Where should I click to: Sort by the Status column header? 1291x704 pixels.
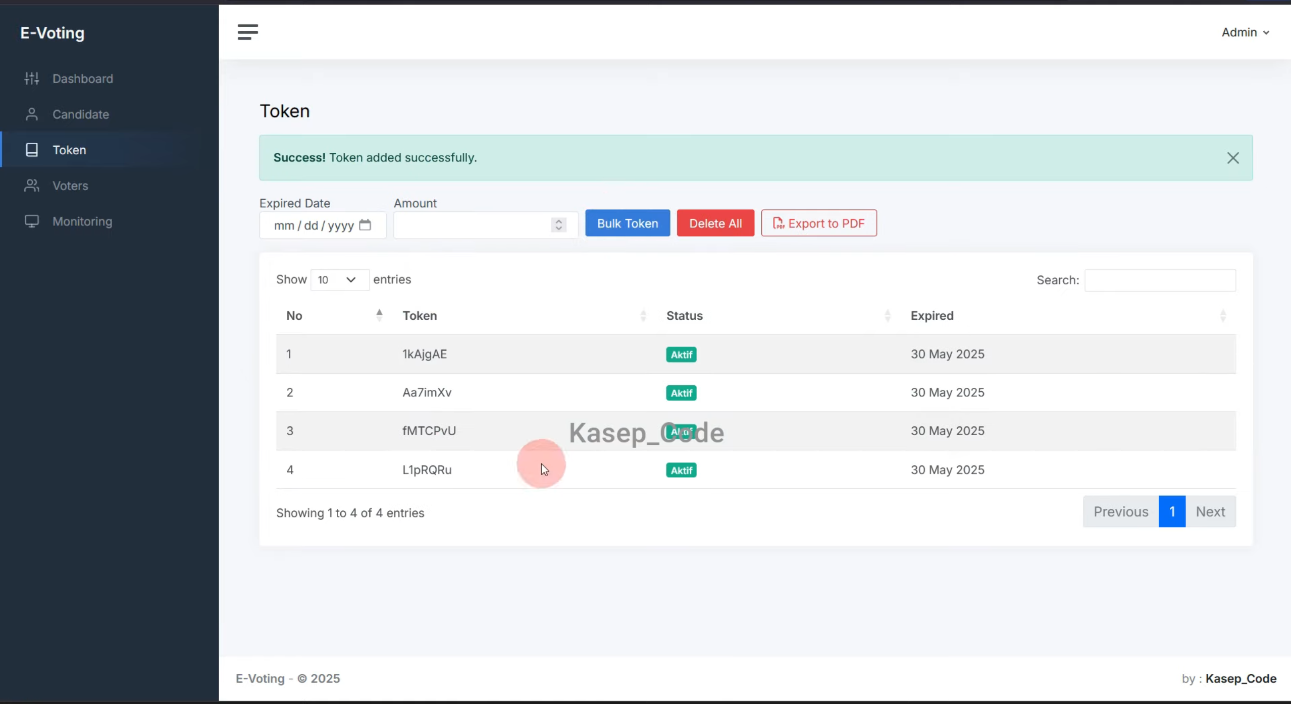[x=684, y=316]
